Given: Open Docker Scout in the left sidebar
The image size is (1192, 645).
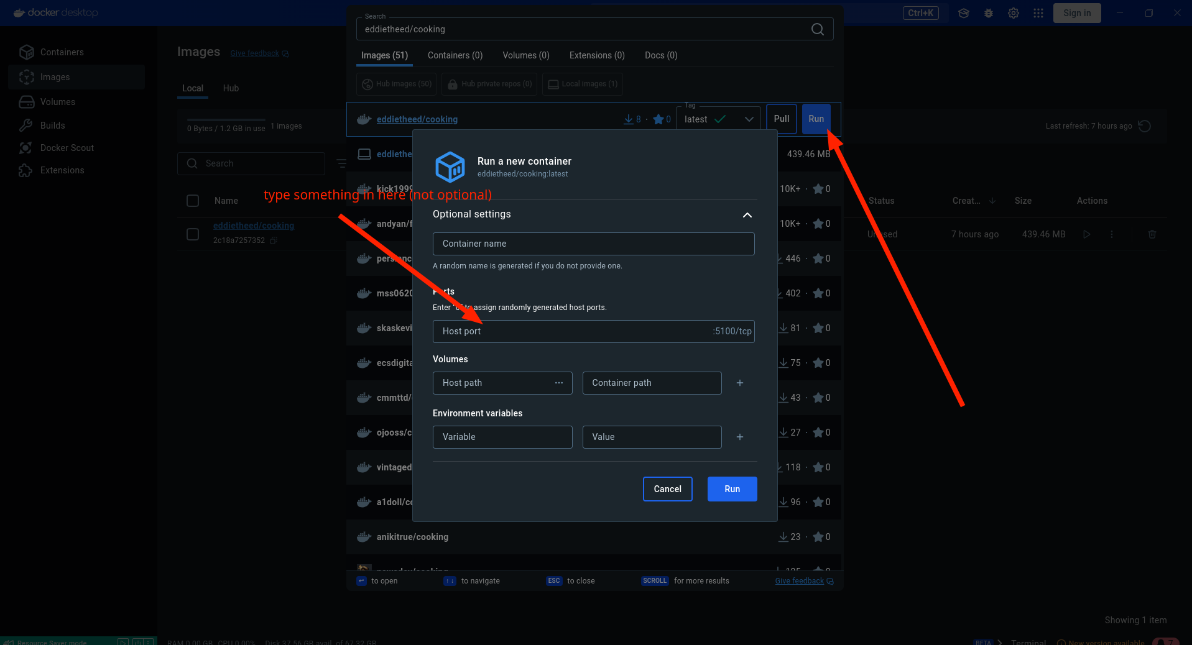Looking at the screenshot, I should 76,148.
